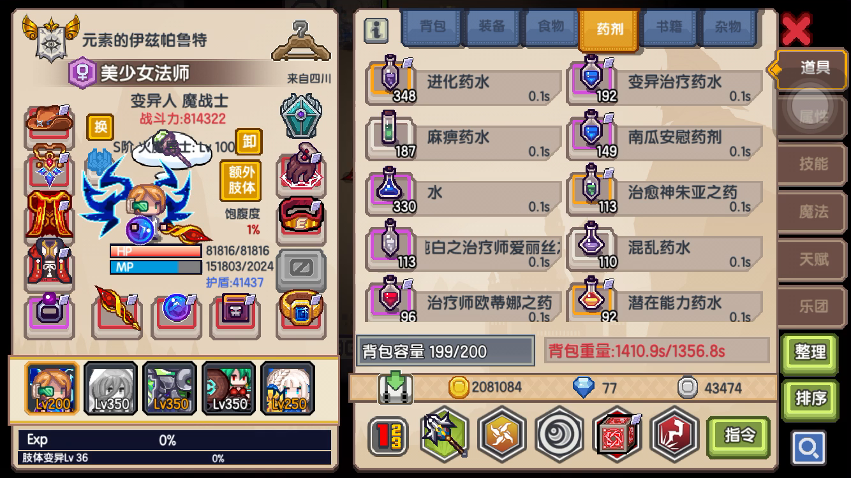The image size is (851, 478).
Task: Click the 整理 organize button
Action: click(x=810, y=352)
